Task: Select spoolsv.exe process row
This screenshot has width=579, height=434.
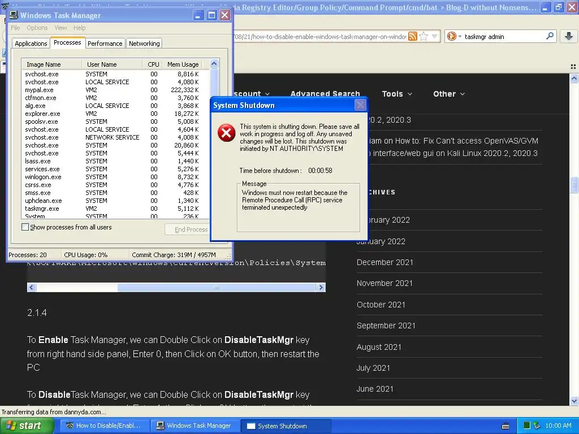Action: point(115,121)
